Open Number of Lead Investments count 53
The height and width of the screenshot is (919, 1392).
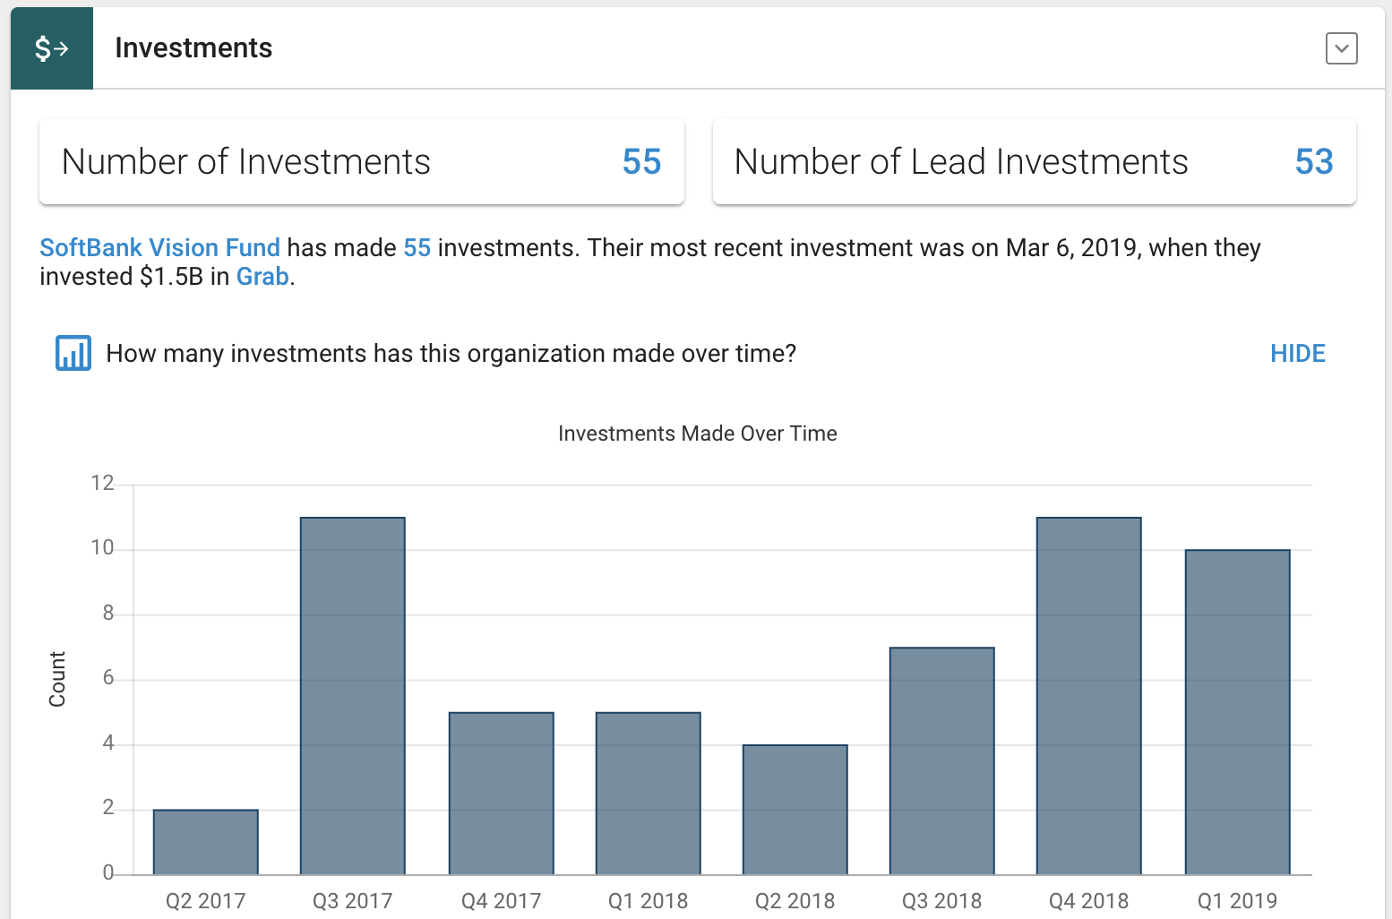(1313, 162)
